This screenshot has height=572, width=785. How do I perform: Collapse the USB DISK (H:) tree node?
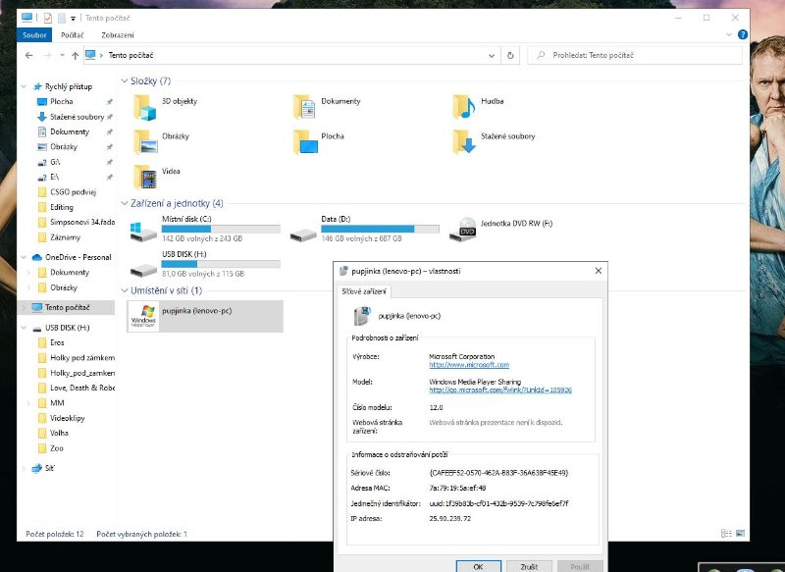[x=24, y=328]
